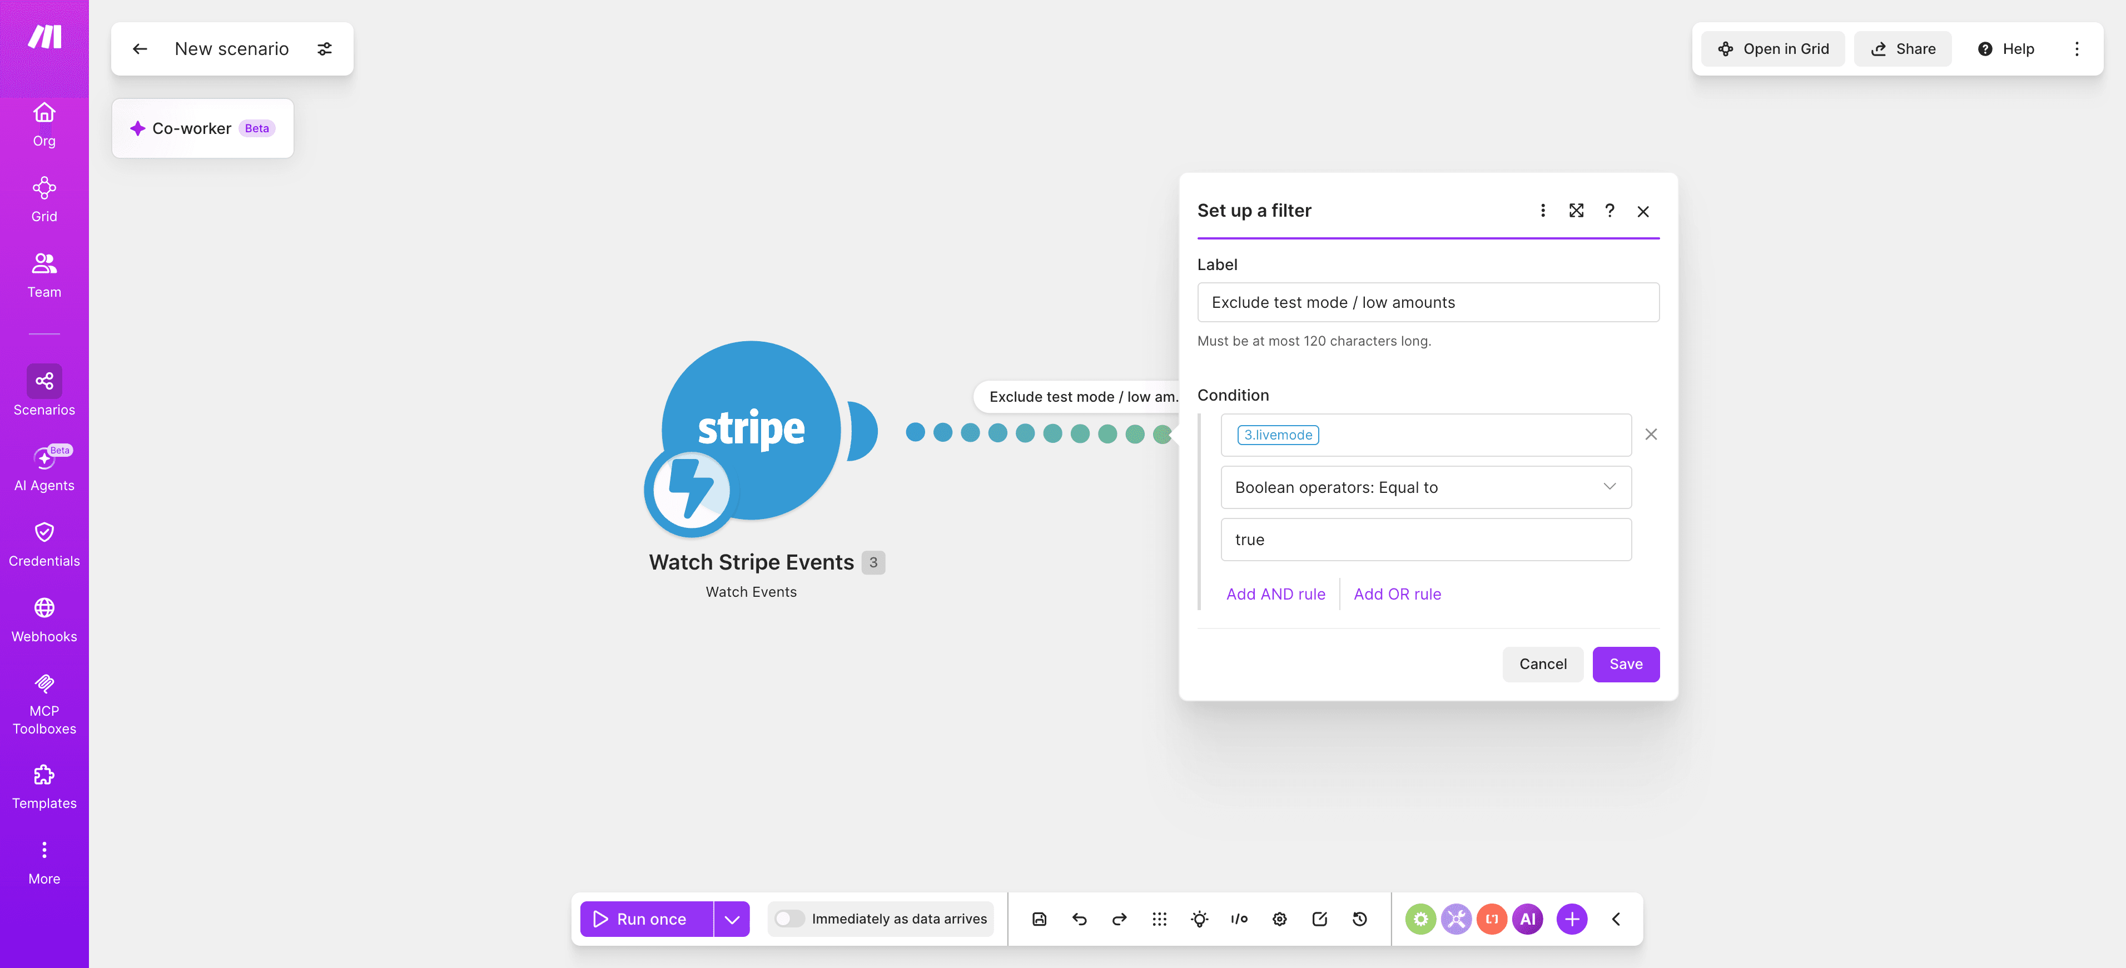Toggle scheduling switch on
2126x968 pixels.
coord(789,919)
